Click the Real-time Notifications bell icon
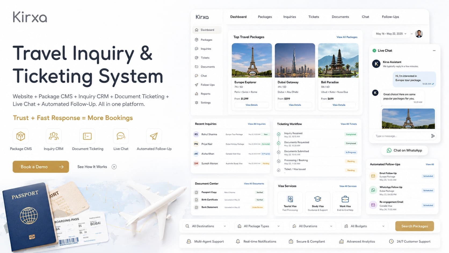This screenshot has width=449, height=253. [x=238, y=241]
